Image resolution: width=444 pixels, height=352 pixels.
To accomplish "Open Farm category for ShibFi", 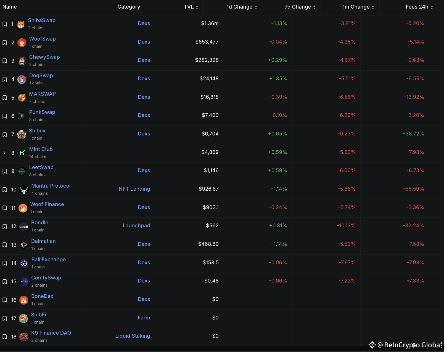I will click(x=144, y=318).
